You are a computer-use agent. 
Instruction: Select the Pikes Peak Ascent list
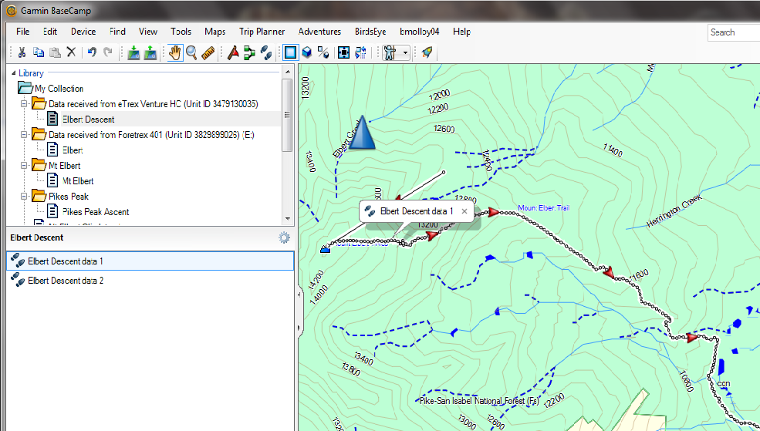(96, 212)
